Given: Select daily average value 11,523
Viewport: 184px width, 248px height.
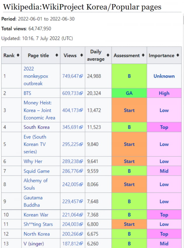Looking at the screenshot, I should tap(94, 127).
